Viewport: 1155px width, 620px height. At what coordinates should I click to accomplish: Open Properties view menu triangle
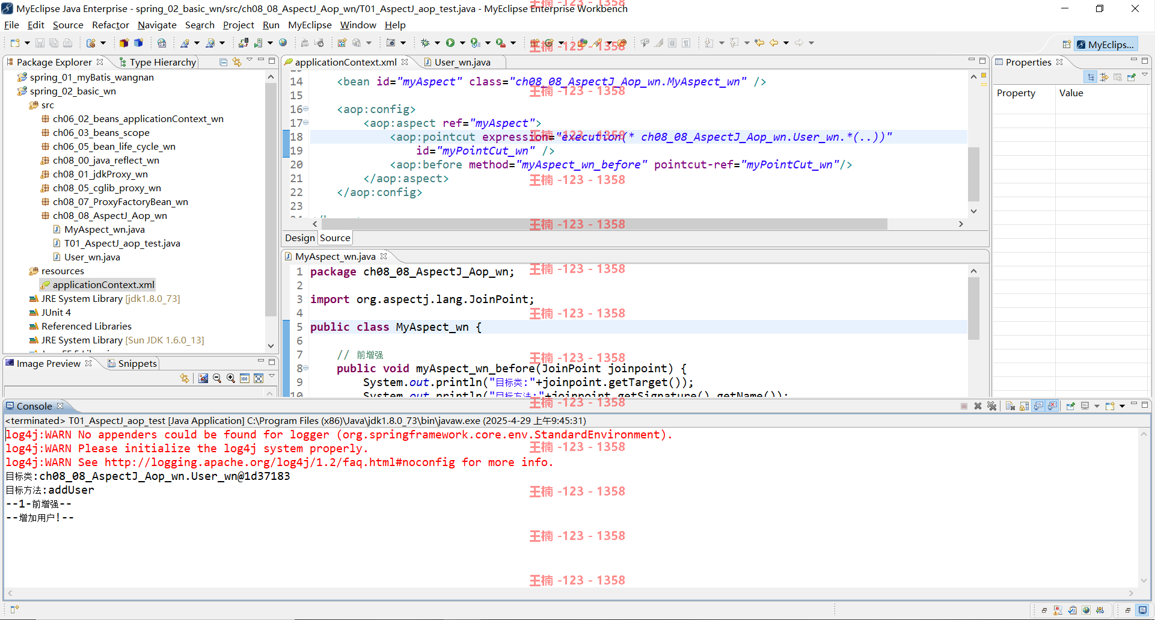[x=1145, y=76]
